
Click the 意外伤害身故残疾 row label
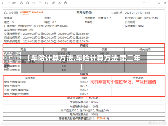15,82
